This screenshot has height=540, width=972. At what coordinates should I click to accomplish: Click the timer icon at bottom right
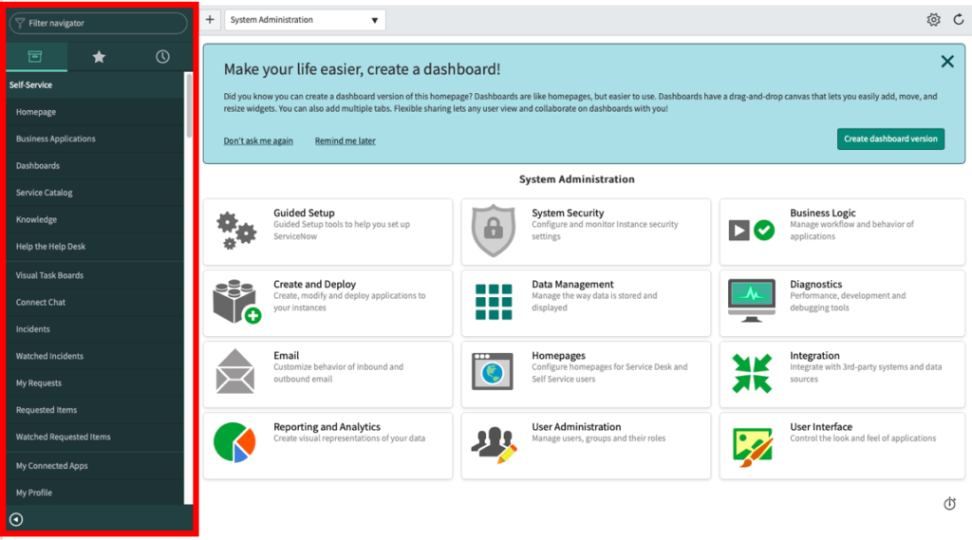click(x=949, y=503)
